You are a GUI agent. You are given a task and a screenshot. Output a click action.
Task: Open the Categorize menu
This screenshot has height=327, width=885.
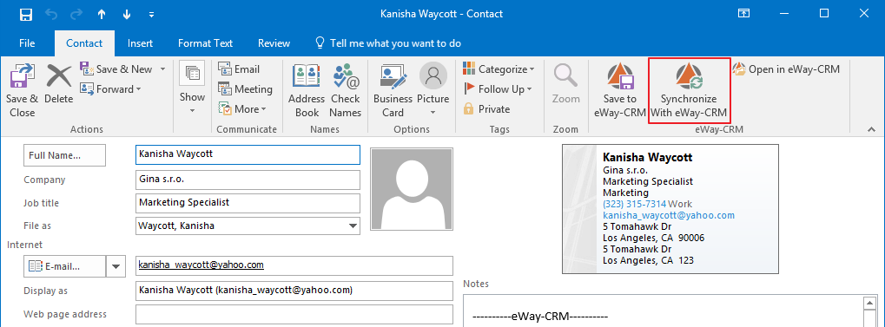[x=499, y=69]
